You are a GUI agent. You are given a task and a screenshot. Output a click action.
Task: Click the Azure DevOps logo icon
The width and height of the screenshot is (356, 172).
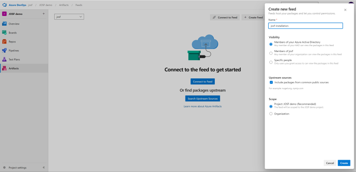[x=5, y=5]
